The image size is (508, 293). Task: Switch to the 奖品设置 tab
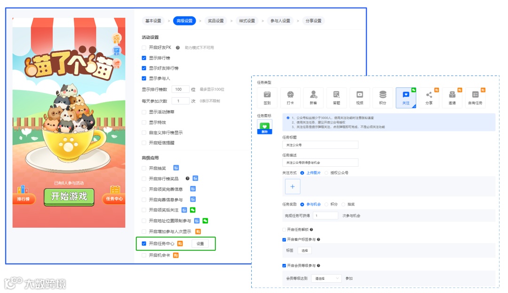[215, 21]
